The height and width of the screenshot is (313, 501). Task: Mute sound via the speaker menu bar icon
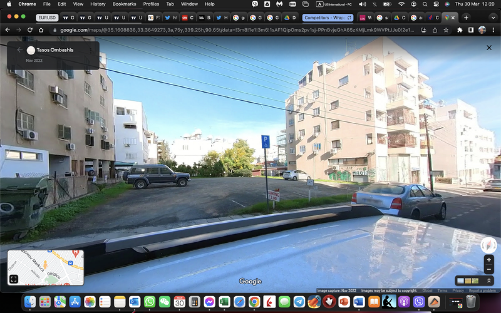[362, 4]
